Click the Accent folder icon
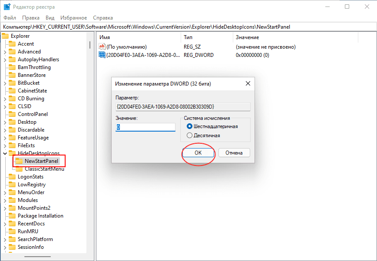Viewport: 377px width, 261px height. point(12,44)
